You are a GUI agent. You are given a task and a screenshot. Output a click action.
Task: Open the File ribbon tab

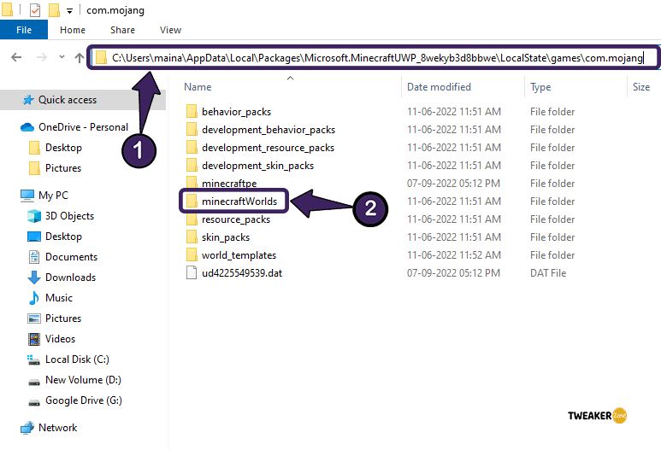tap(24, 30)
